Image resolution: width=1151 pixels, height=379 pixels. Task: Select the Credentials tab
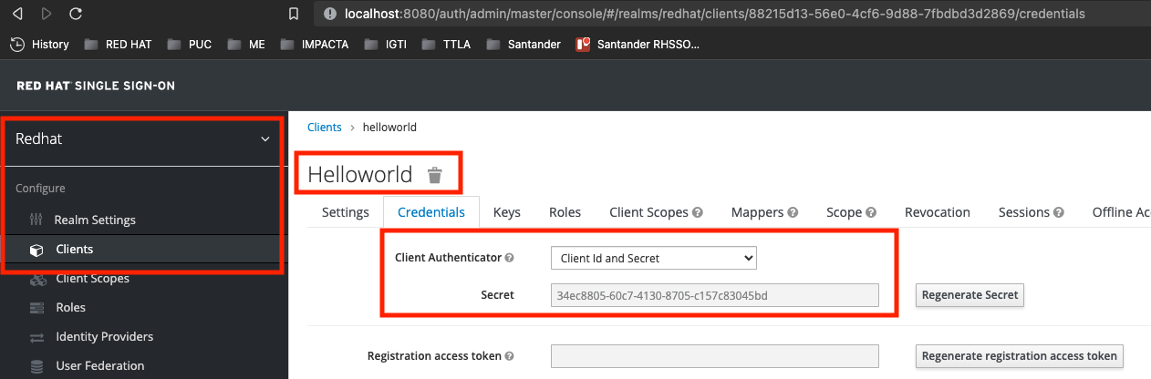click(x=431, y=212)
